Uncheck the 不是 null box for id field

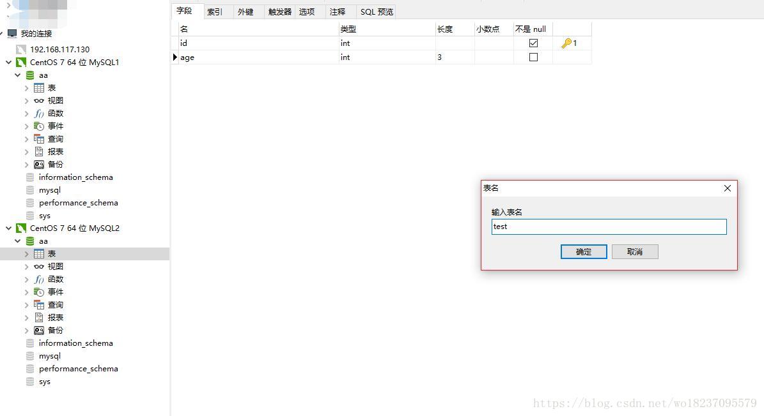pyautogui.click(x=533, y=43)
